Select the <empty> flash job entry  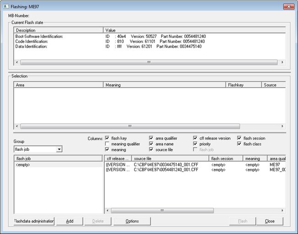tap(23, 165)
